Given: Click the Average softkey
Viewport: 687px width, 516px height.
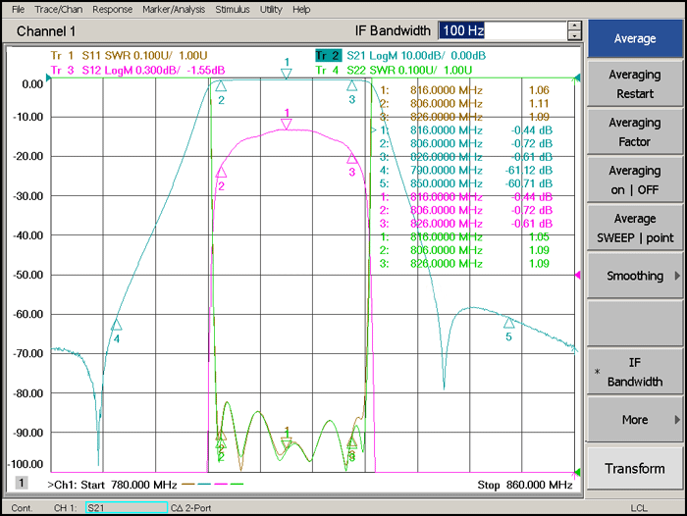Looking at the screenshot, I should coord(635,38).
